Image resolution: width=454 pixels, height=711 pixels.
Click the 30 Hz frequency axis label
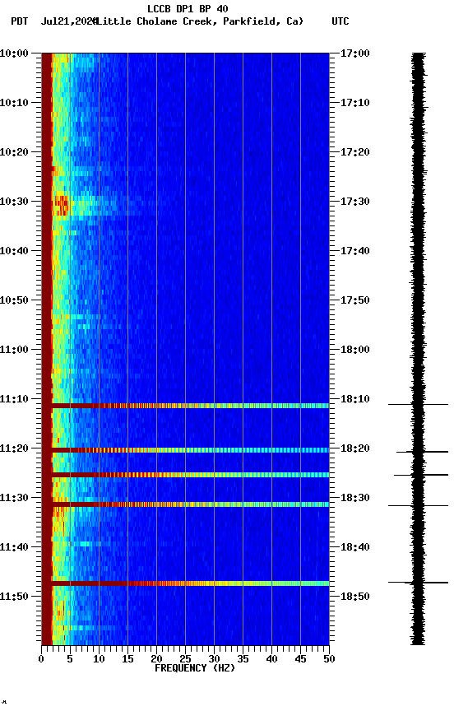pyautogui.click(x=214, y=659)
